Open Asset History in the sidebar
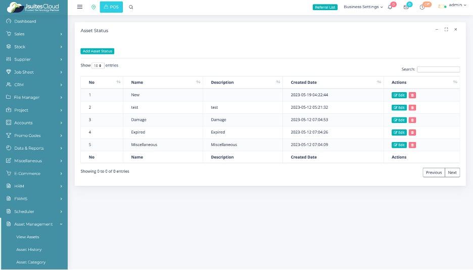This screenshot has width=473, height=270. coord(29,249)
